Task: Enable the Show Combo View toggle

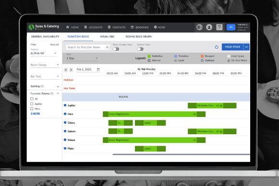Action: coord(116,49)
